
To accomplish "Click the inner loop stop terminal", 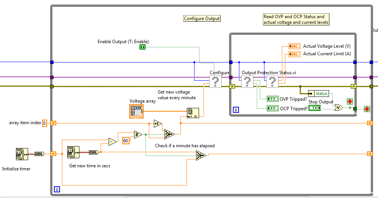I will [350, 101].
